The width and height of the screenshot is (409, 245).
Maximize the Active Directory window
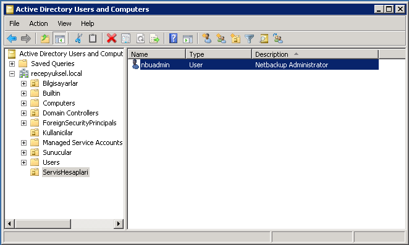coord(389,9)
